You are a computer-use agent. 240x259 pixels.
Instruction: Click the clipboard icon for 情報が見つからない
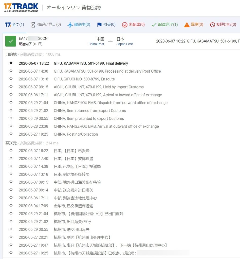pyautogui.click(x=33, y=25)
